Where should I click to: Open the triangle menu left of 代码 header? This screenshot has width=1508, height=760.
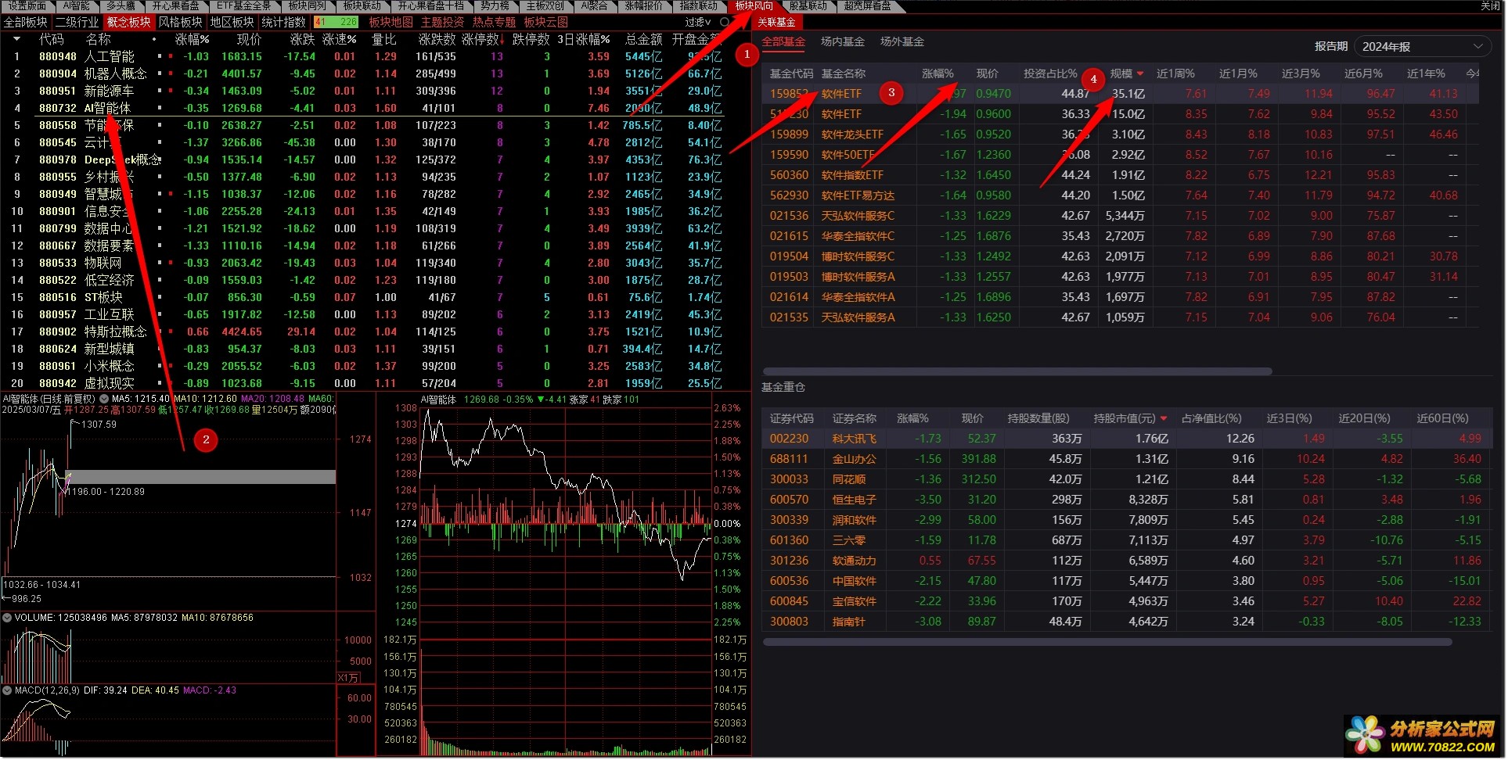point(16,39)
